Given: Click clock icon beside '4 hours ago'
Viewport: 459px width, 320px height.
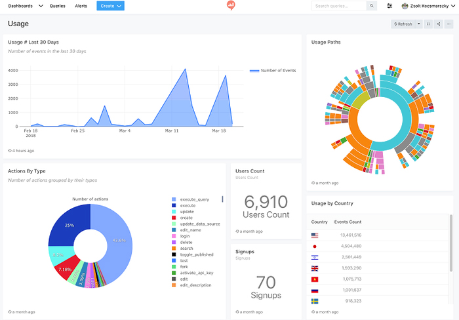Looking at the screenshot, I should point(10,150).
